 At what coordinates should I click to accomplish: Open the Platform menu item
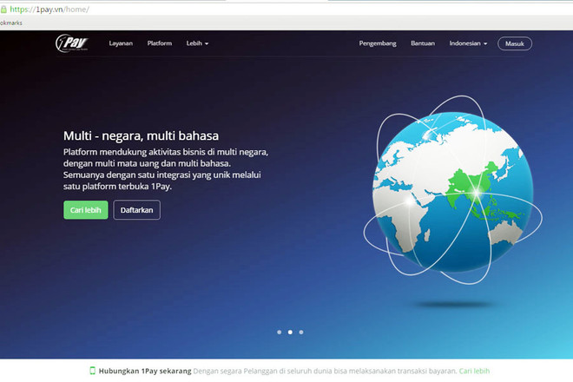click(x=160, y=43)
